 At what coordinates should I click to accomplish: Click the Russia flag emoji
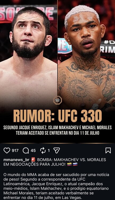pos(75,165)
